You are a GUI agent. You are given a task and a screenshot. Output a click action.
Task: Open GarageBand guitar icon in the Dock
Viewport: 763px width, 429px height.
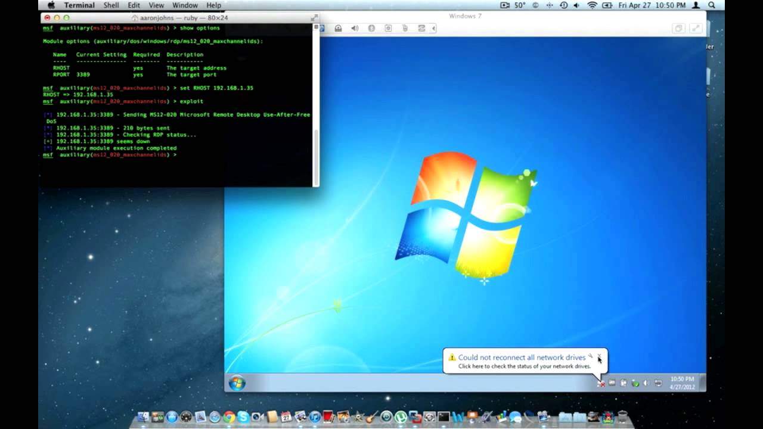(x=373, y=417)
